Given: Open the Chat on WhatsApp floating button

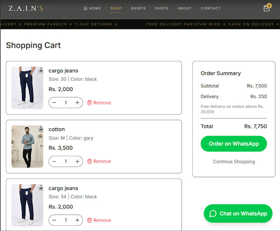Looking at the screenshot, I should 238,214.
